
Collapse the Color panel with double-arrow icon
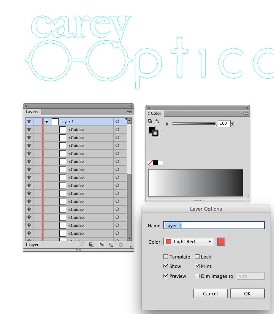click(x=246, y=108)
